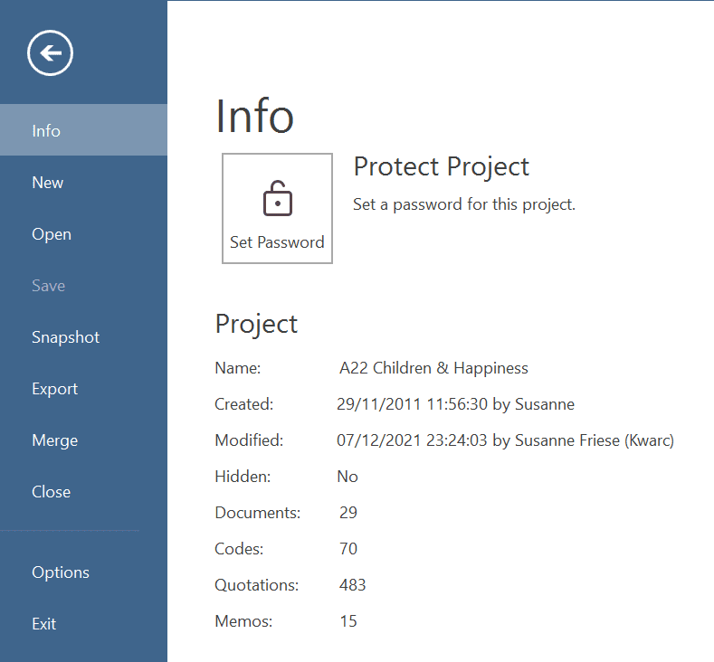Viewport: 714px width, 662px height.
Task: Click the Codes count '70'
Action: [348, 548]
